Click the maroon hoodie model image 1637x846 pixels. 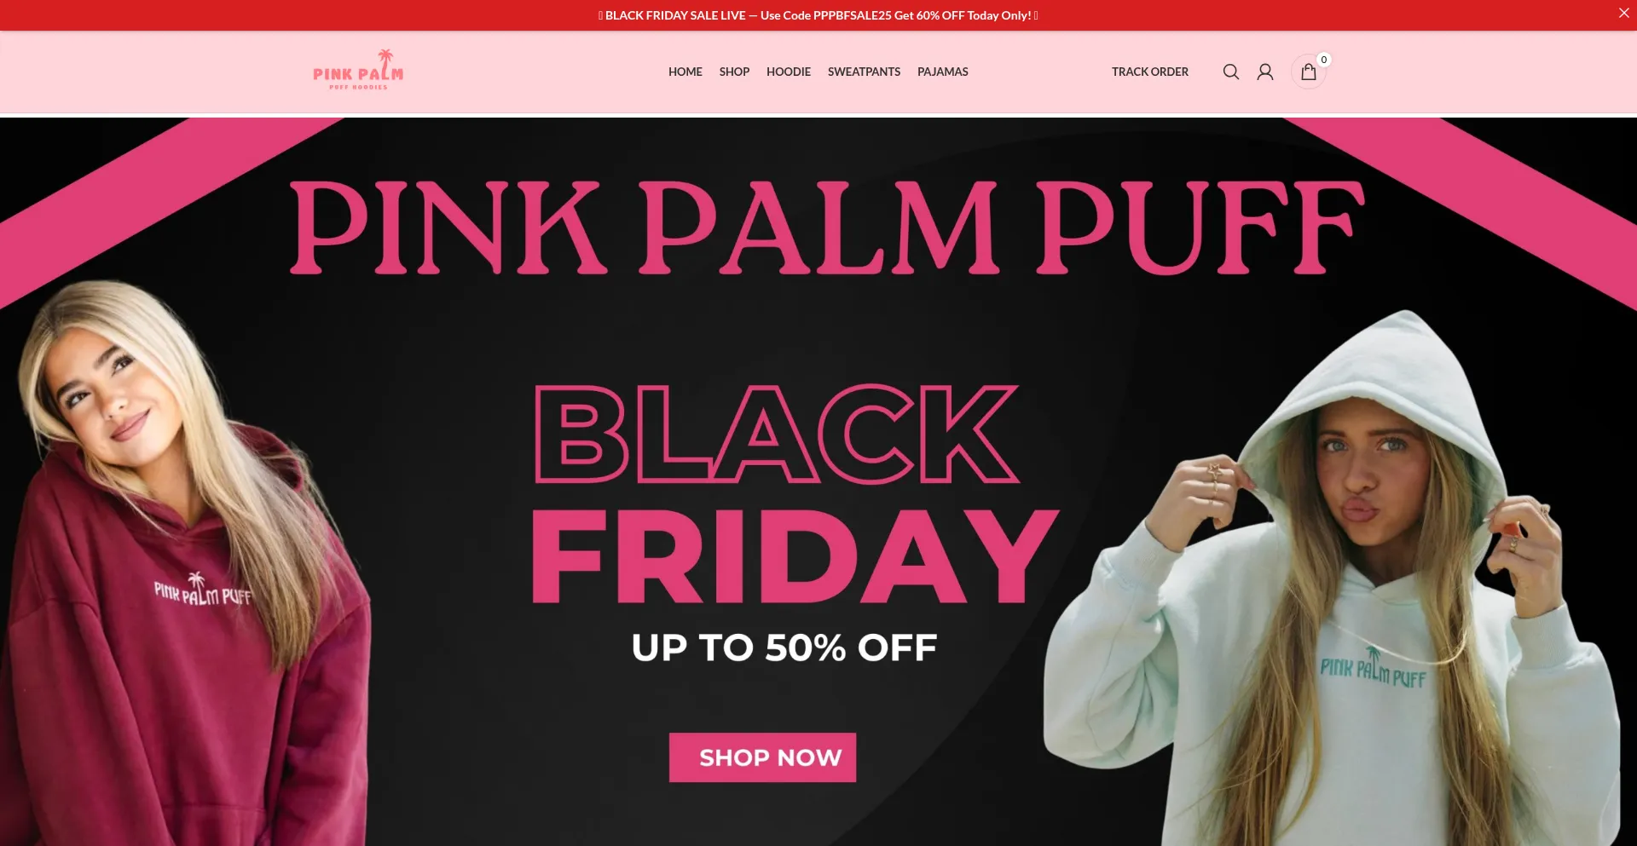pyautogui.click(x=183, y=562)
